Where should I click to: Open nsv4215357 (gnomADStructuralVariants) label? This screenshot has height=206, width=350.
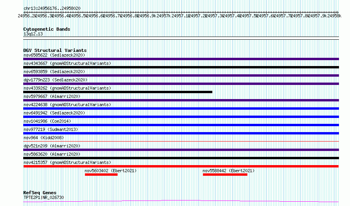(67, 162)
